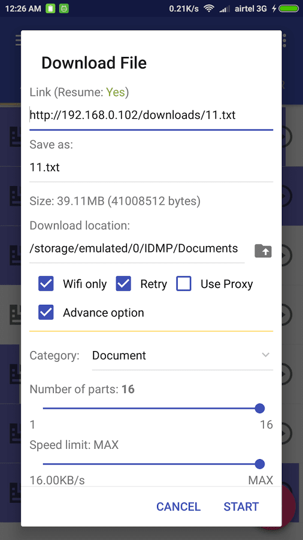Tap the white notification icon beside the clock
Viewport: 303px width, 540px height.
pyautogui.click(x=50, y=8)
